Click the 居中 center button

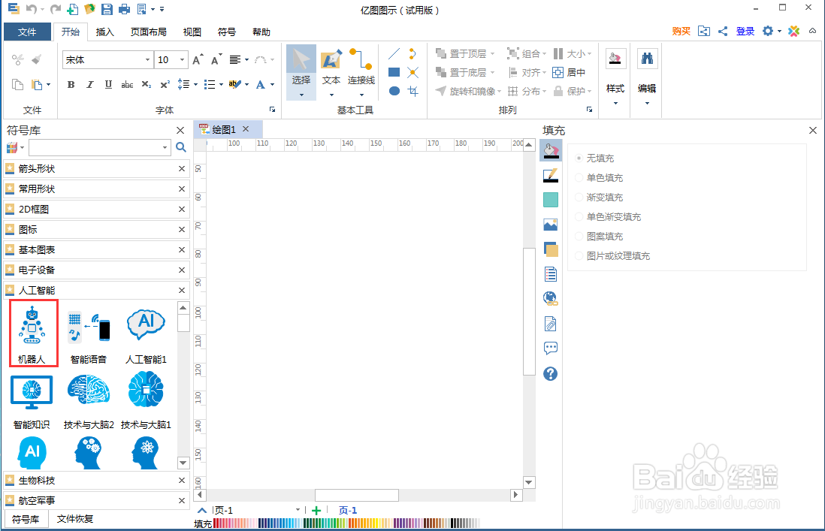pyautogui.click(x=570, y=73)
